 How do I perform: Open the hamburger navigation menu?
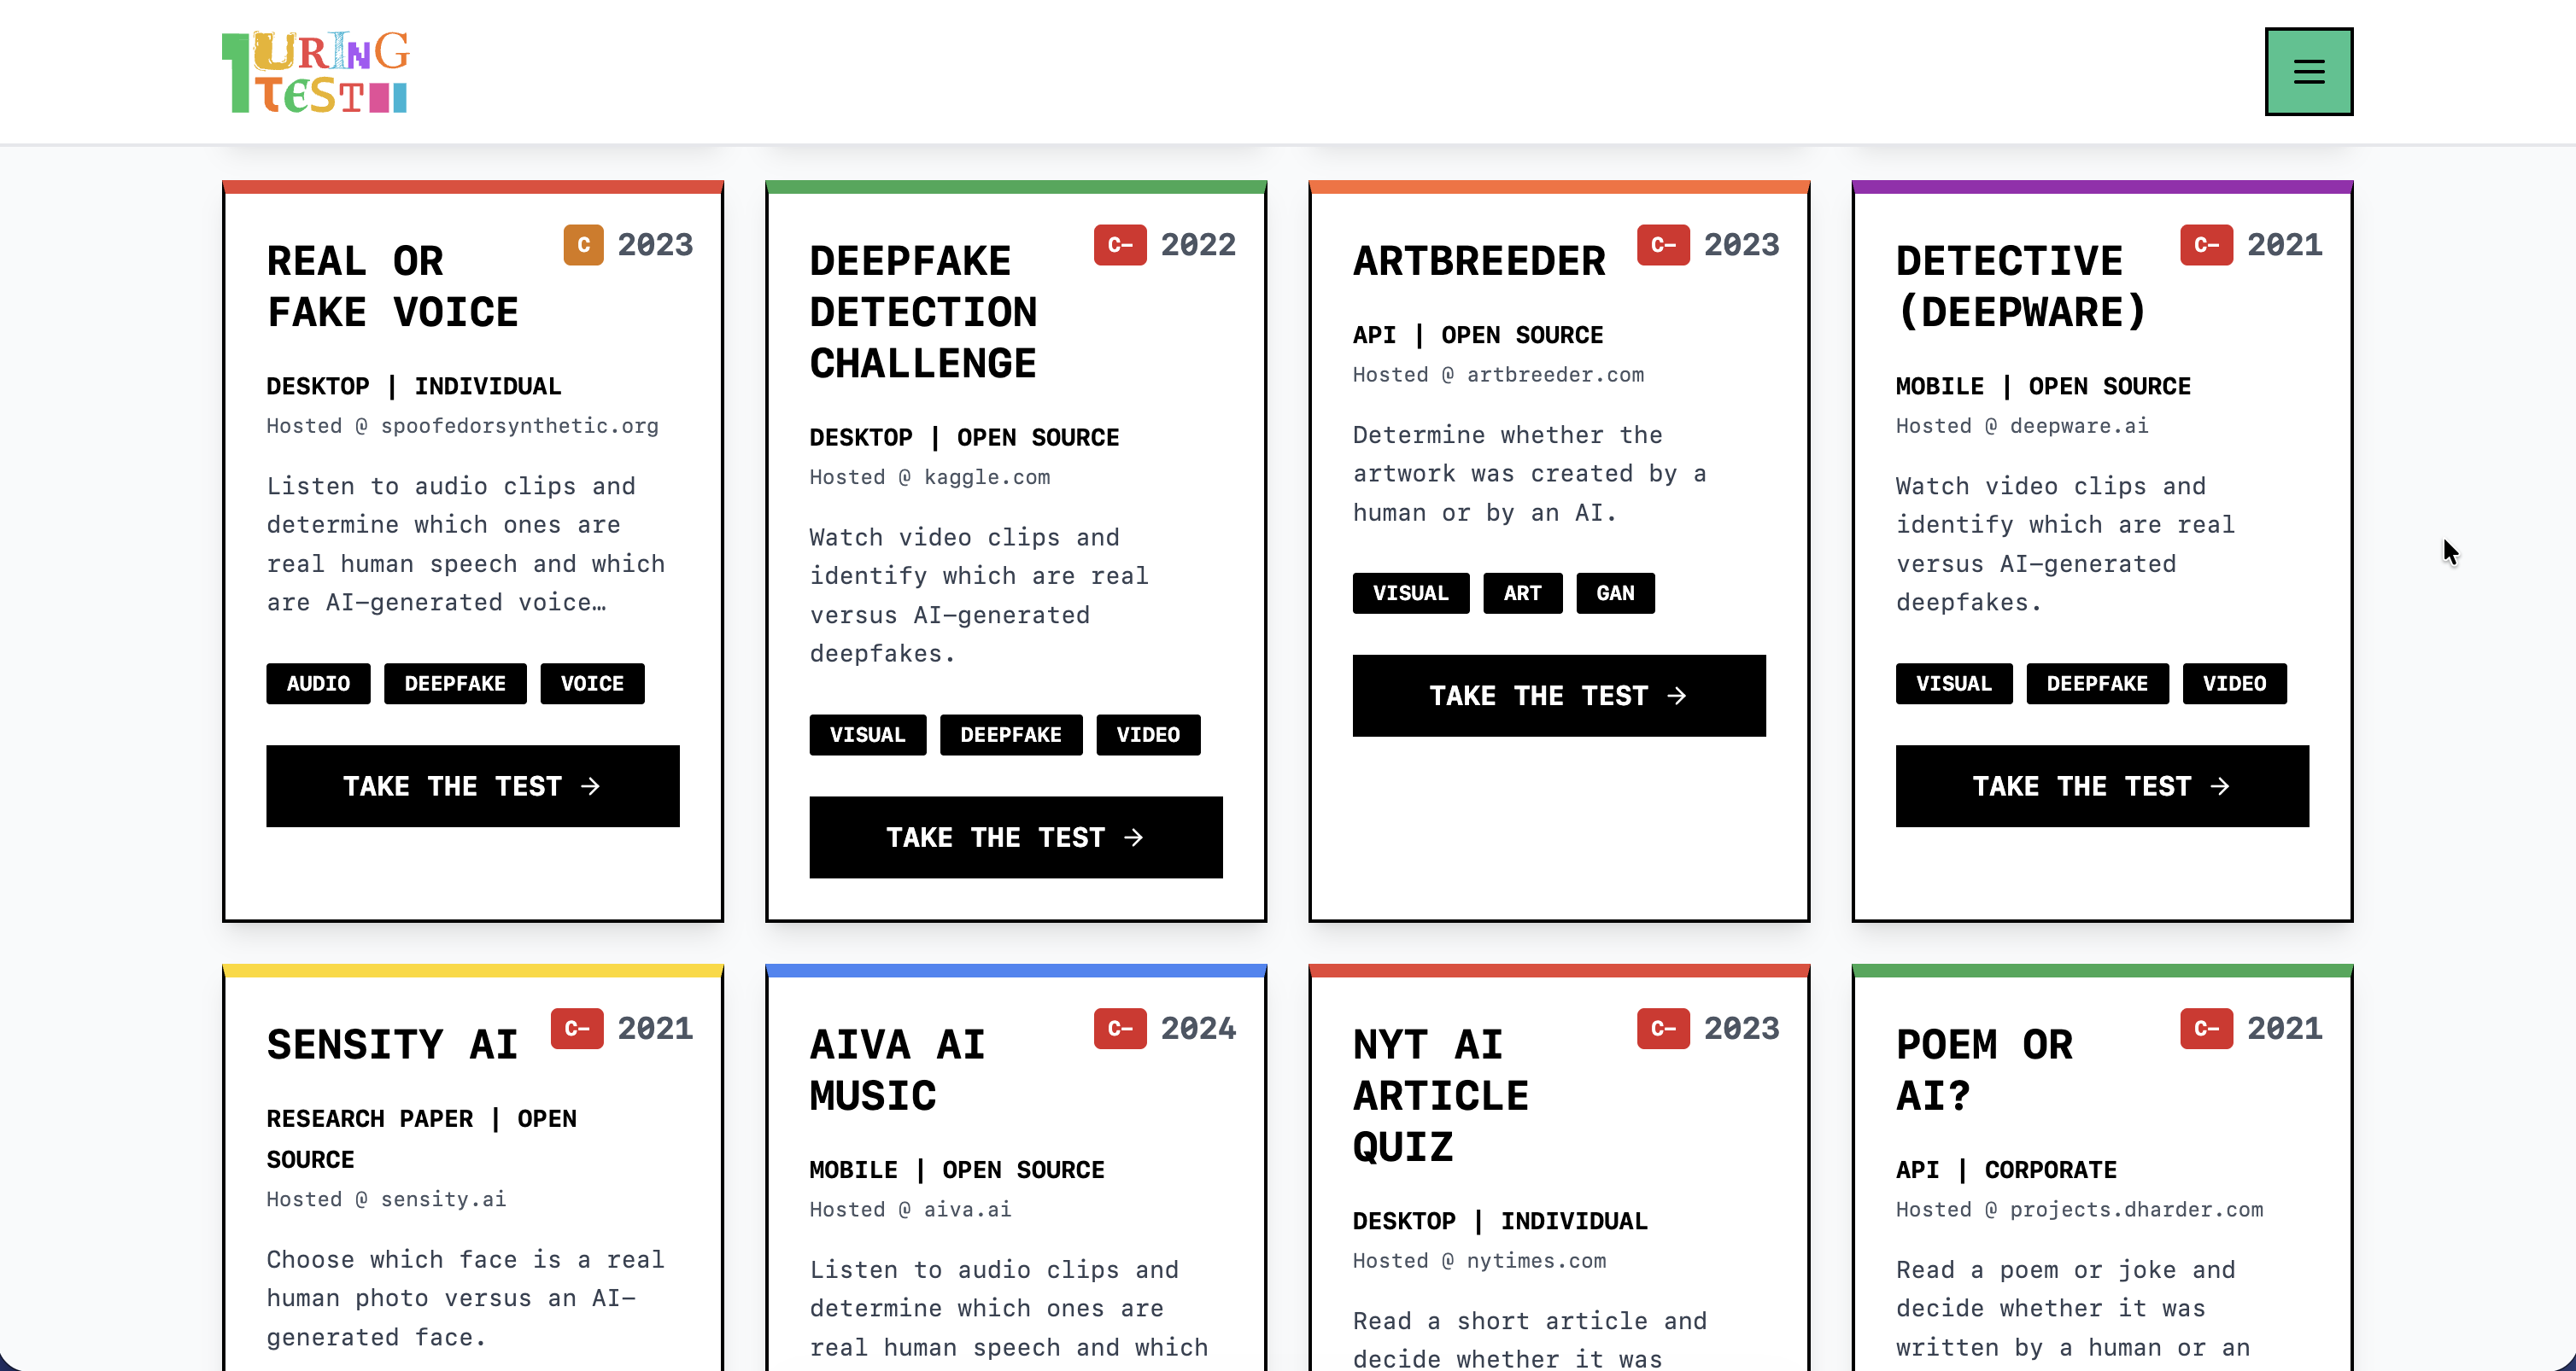coord(2308,71)
